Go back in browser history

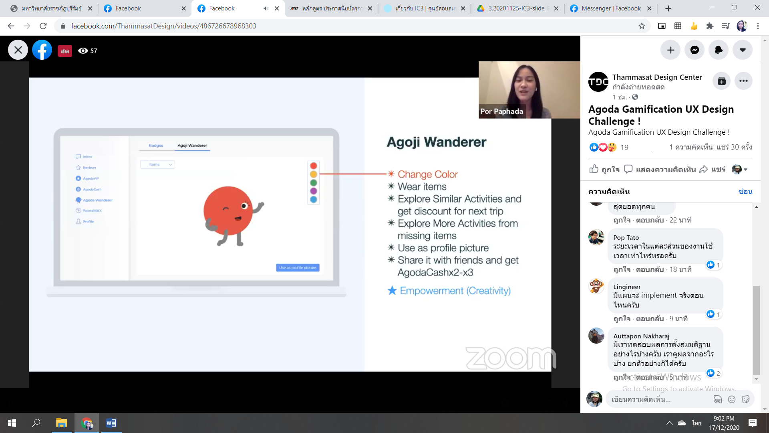11,26
